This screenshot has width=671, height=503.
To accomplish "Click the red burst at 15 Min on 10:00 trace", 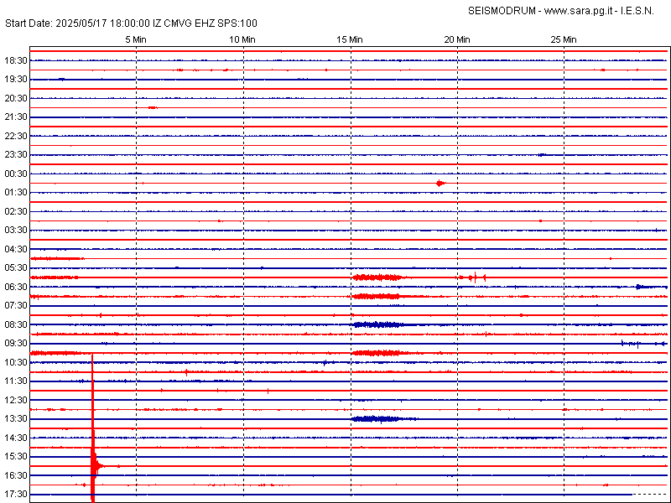I will (x=378, y=353).
